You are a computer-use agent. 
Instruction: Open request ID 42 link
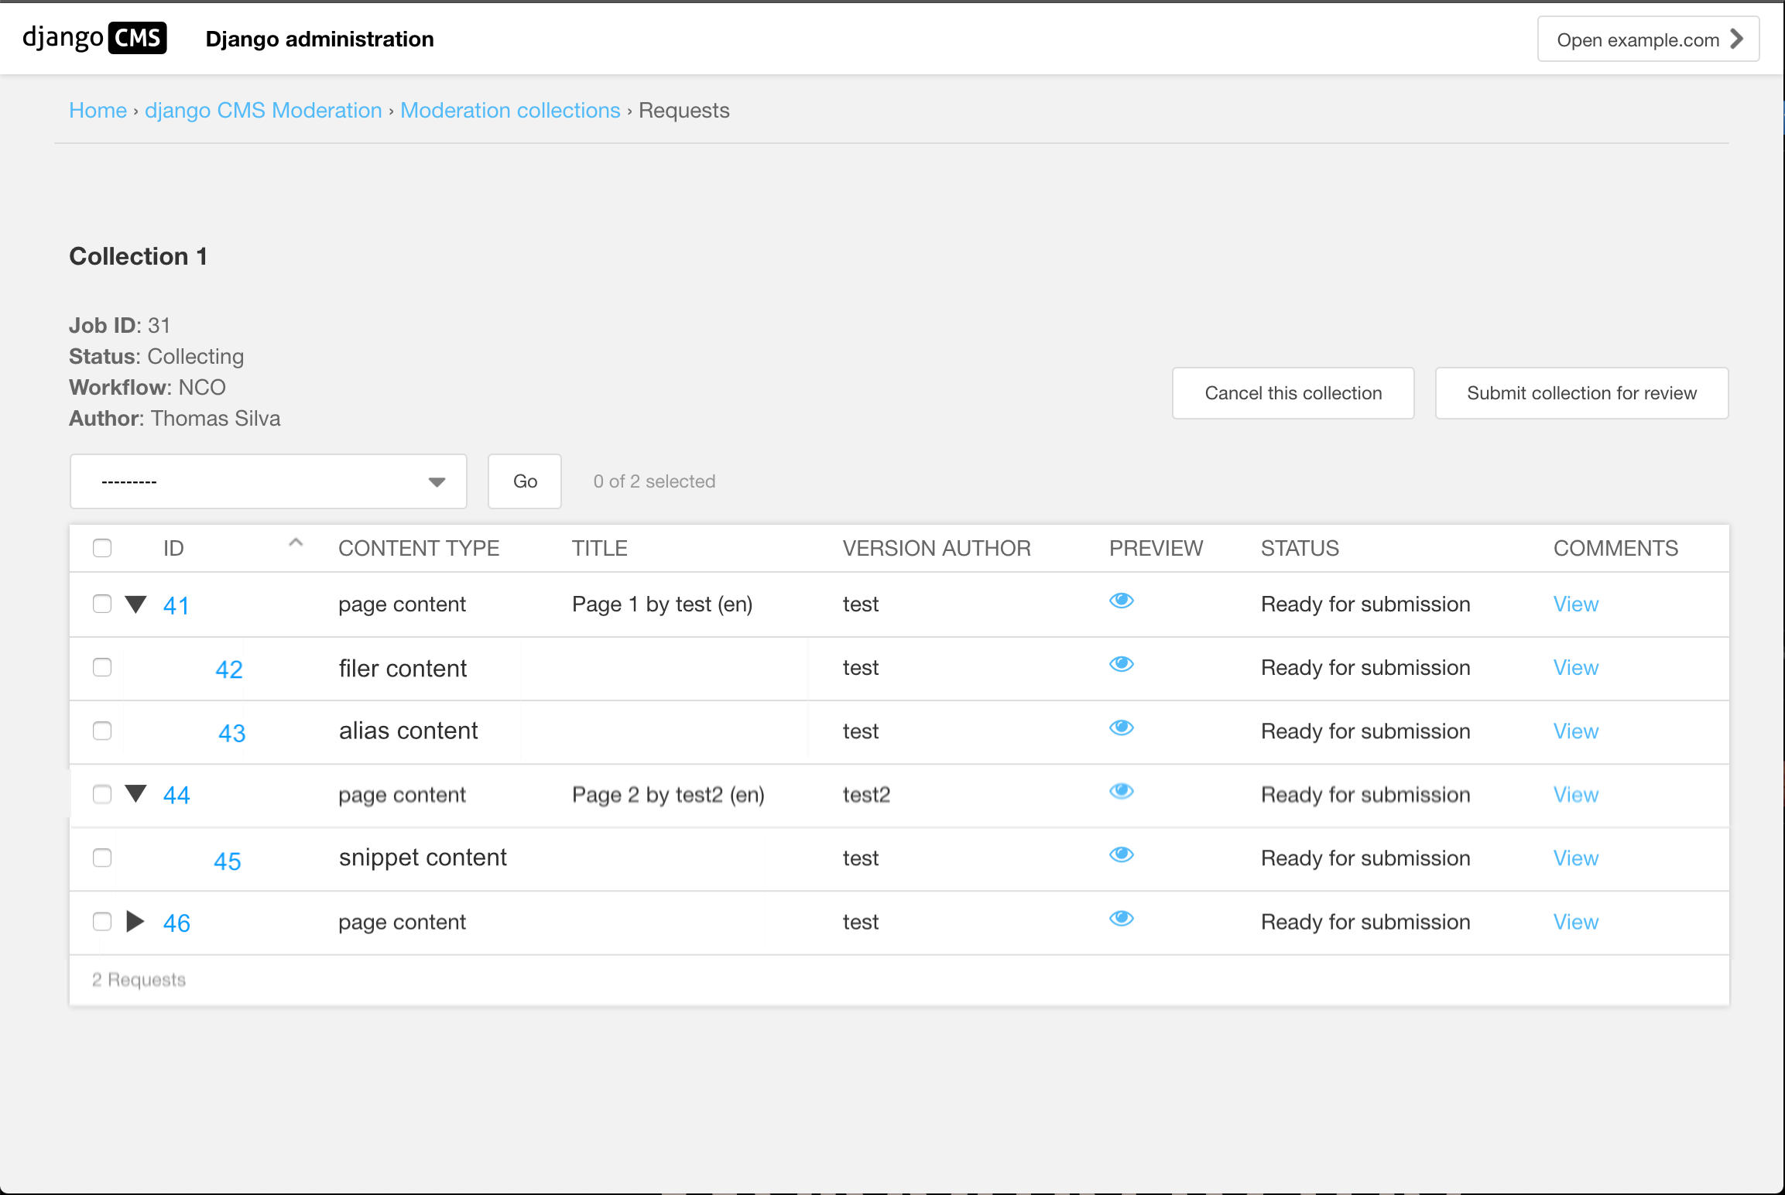229,669
